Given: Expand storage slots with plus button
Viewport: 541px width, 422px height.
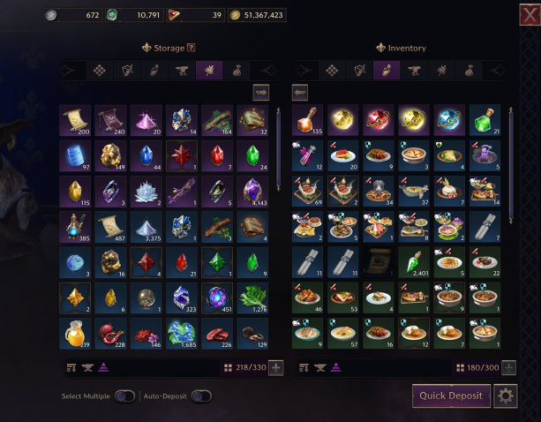Looking at the screenshot, I should [276, 368].
